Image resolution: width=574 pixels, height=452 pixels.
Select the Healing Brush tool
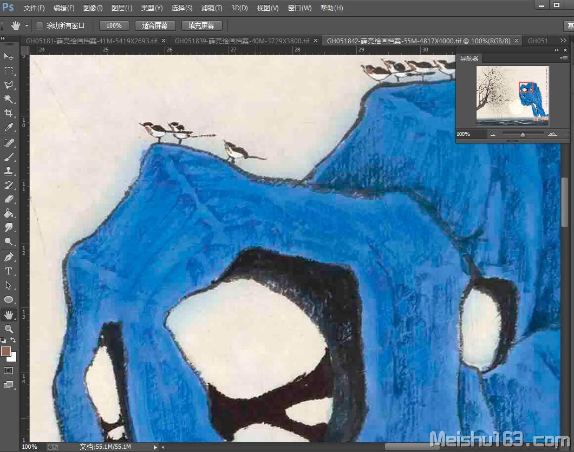[x=9, y=143]
